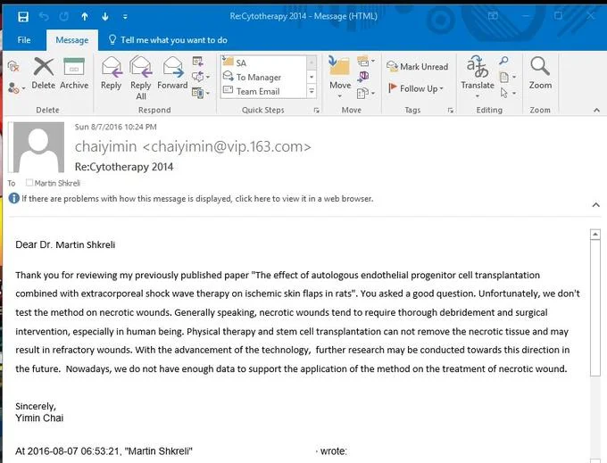Click the Find magnifier in Editing group
Viewport: 607px width, 463px height.
coord(503,61)
